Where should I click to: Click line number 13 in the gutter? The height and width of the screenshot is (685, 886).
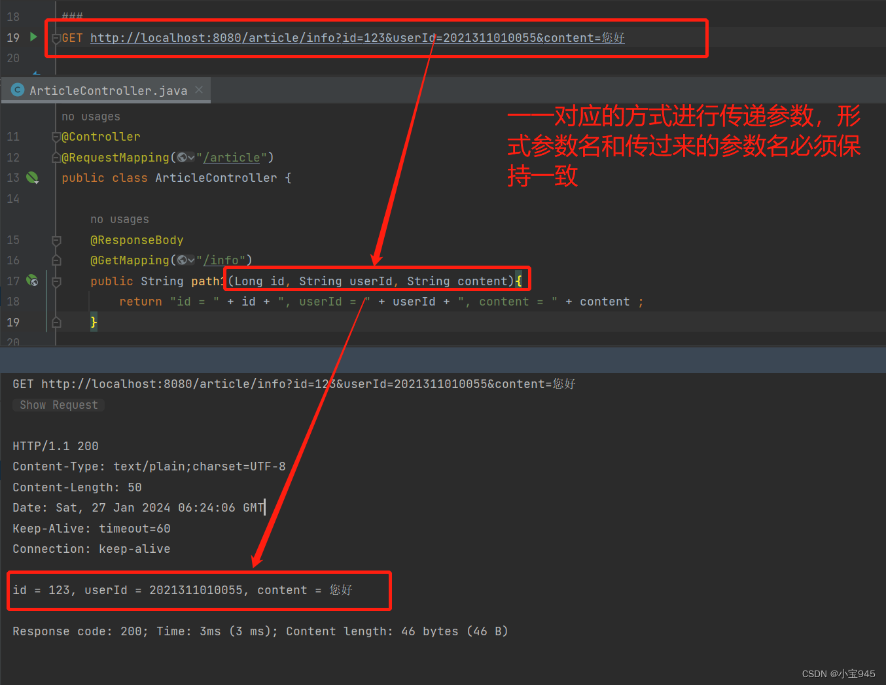tap(13, 178)
